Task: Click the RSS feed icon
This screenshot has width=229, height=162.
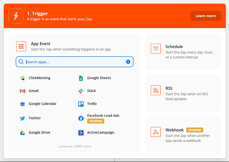Action: coord(156,90)
